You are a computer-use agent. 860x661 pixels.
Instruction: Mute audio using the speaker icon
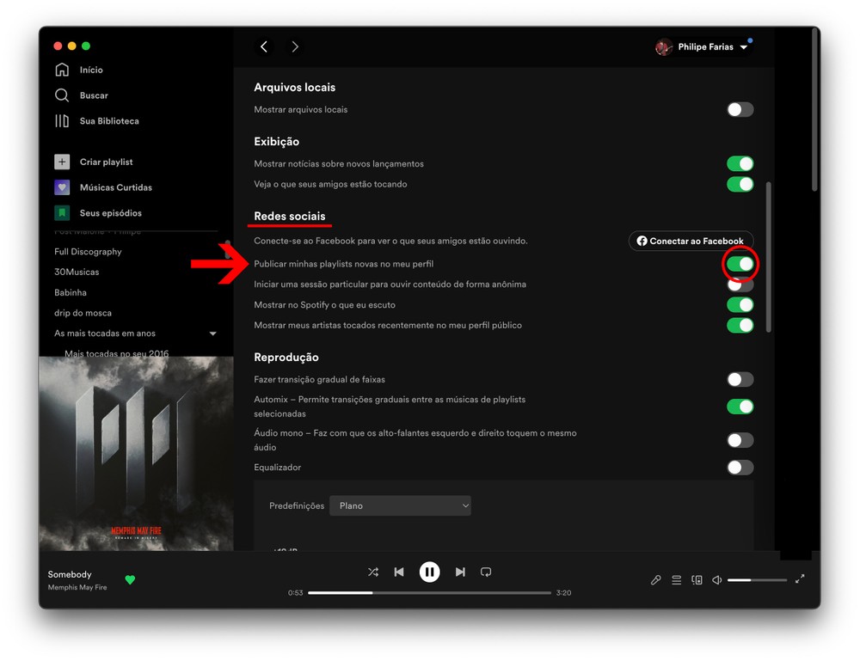coord(716,580)
